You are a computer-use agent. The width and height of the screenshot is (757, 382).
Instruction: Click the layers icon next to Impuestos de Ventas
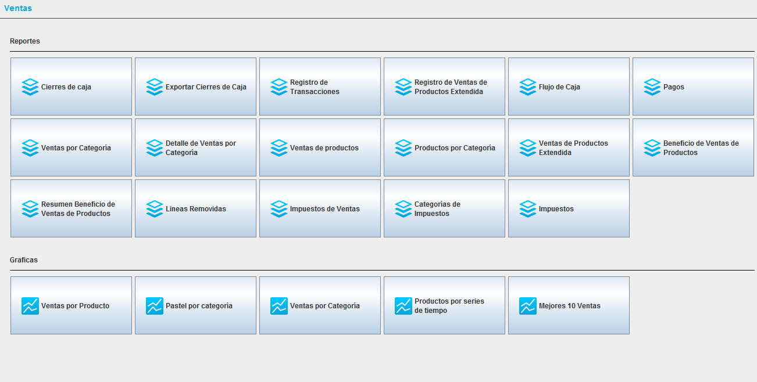click(278, 209)
